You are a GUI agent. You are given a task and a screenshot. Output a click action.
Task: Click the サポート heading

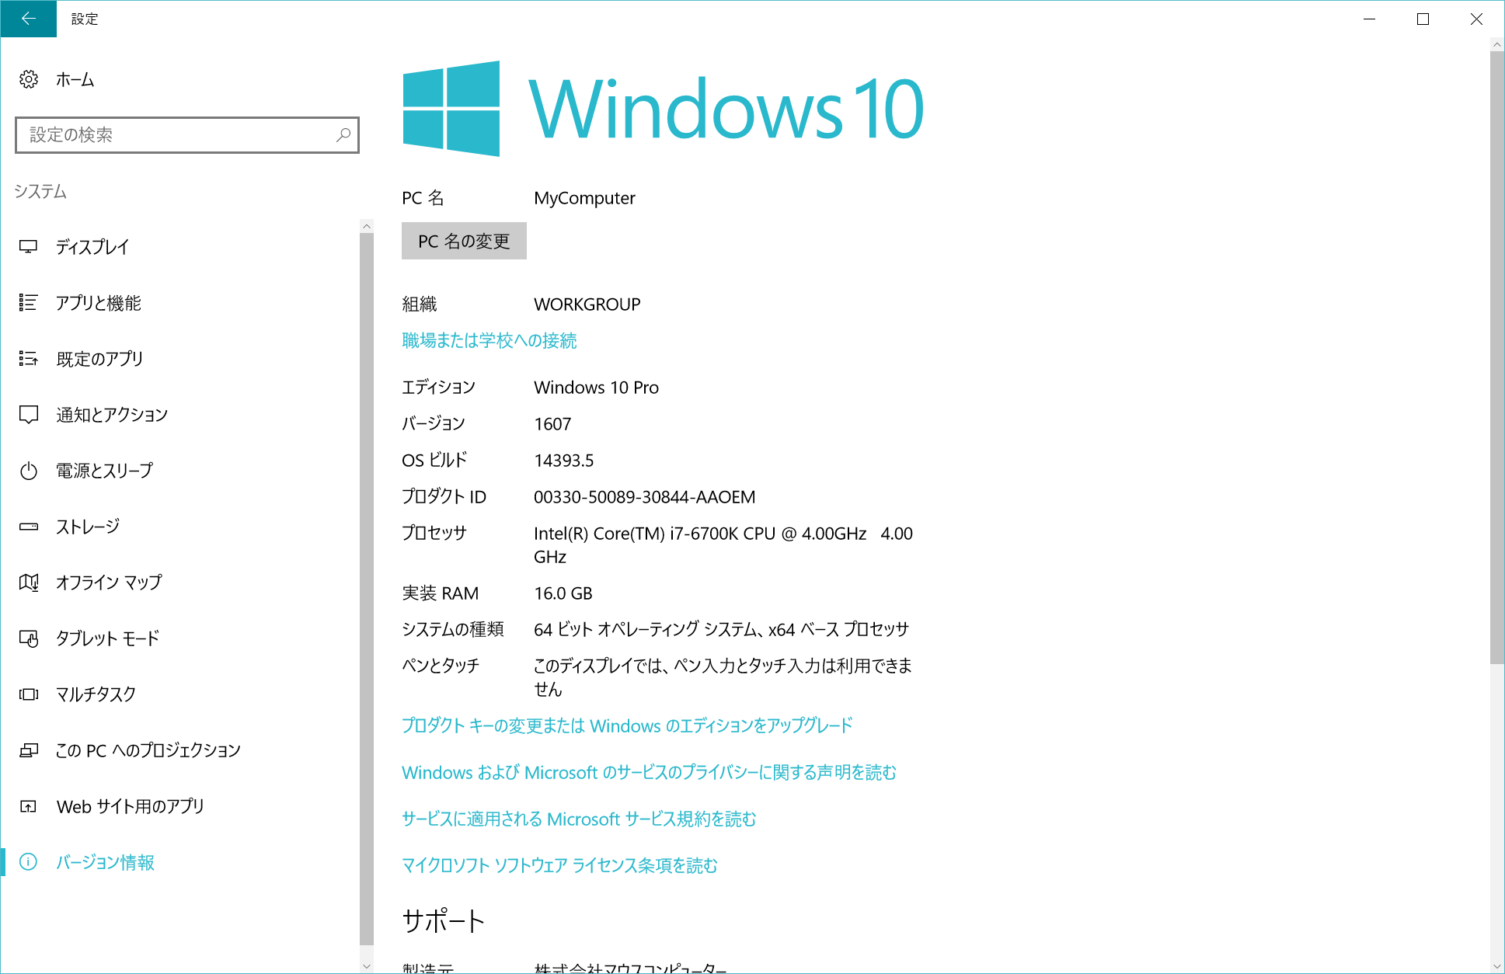pyautogui.click(x=444, y=921)
